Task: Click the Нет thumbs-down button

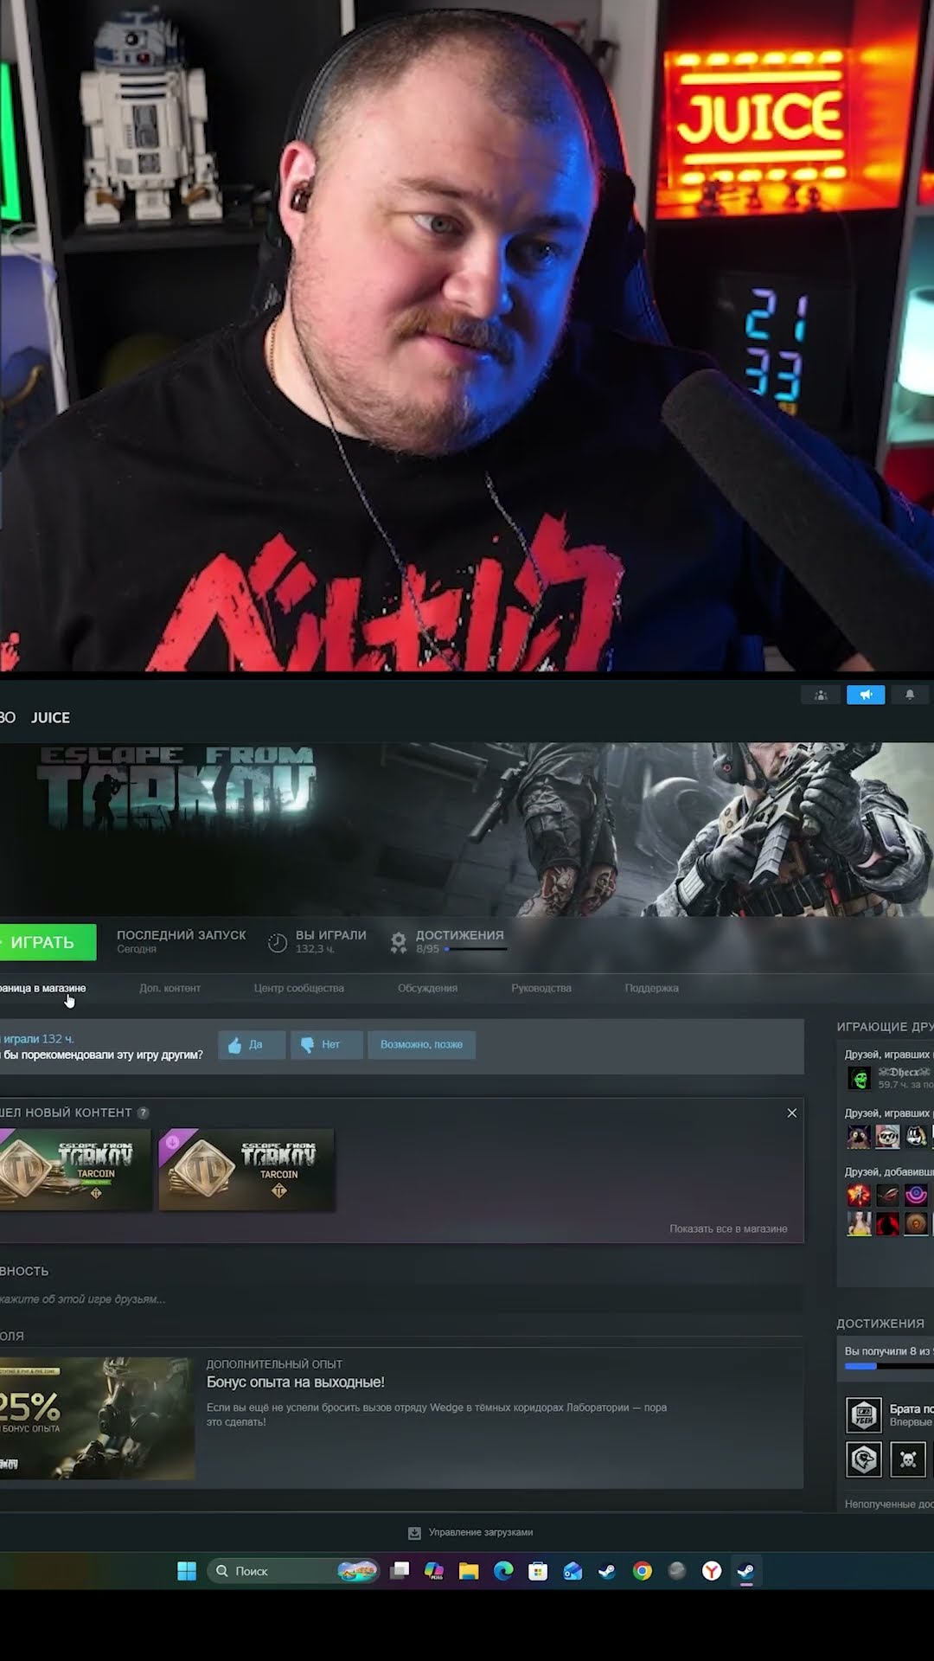Action: 326,1044
